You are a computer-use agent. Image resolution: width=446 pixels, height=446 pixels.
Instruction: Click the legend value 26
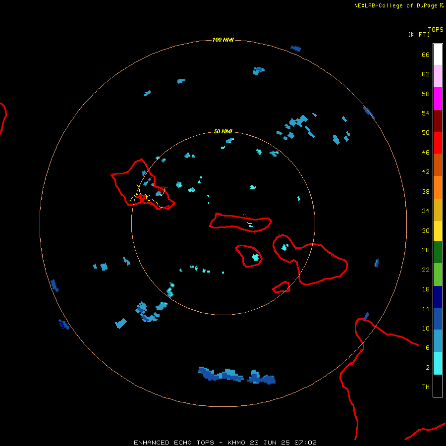(426, 250)
